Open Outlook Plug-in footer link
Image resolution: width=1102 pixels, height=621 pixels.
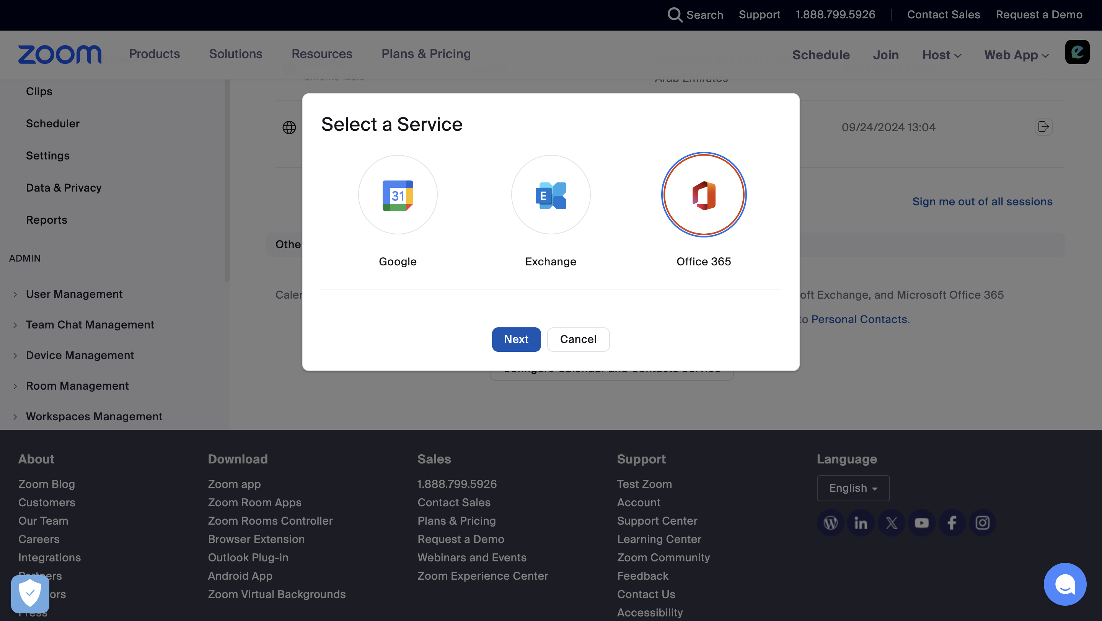coord(248,557)
